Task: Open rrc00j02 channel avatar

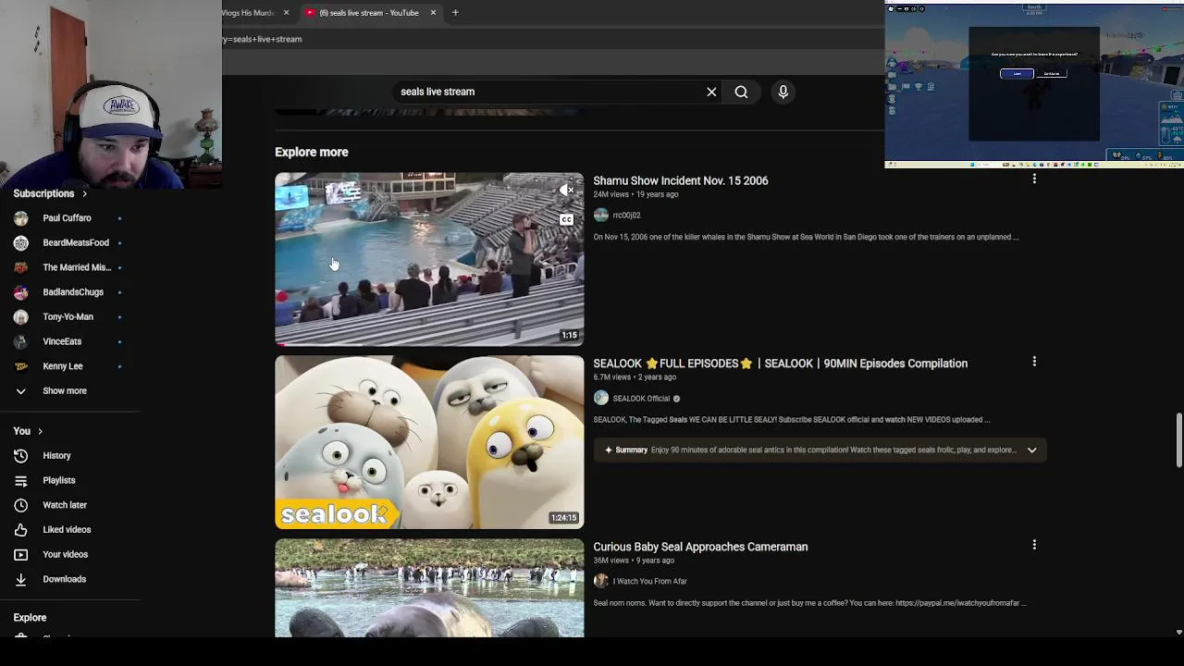Action: tap(601, 215)
